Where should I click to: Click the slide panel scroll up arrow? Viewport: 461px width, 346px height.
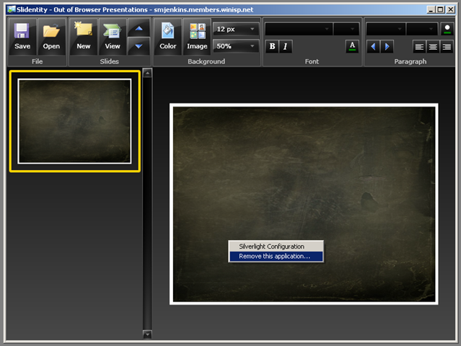[x=147, y=73]
